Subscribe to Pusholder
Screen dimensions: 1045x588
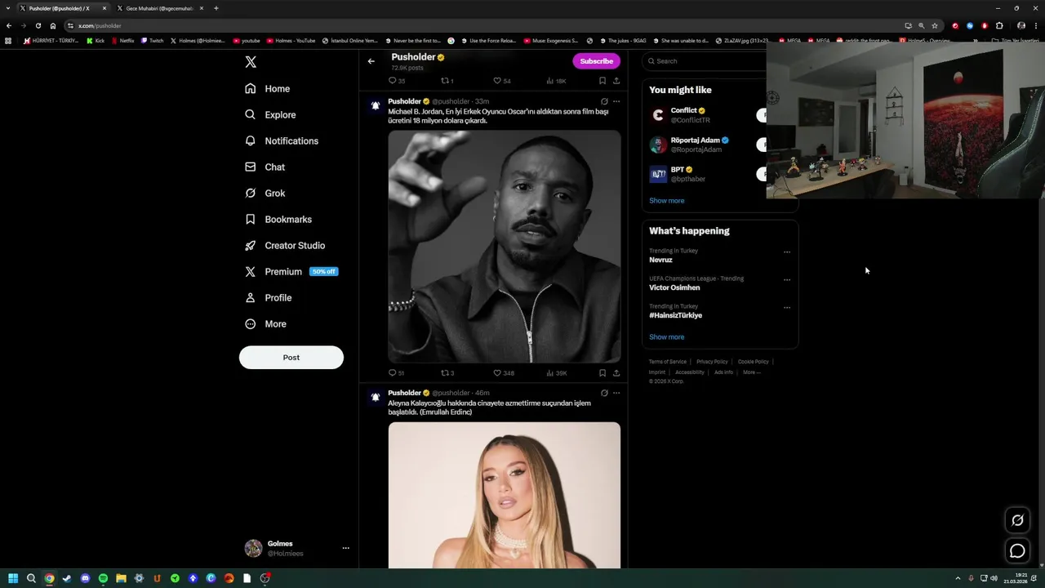click(596, 61)
